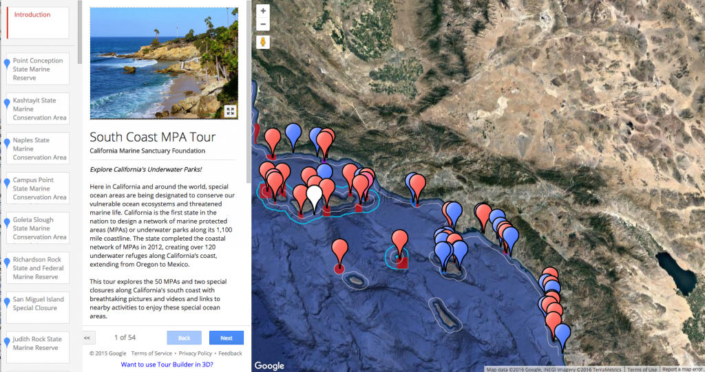
Task: Open San Miguel Island Special Closure
Action: pyautogui.click(x=39, y=303)
